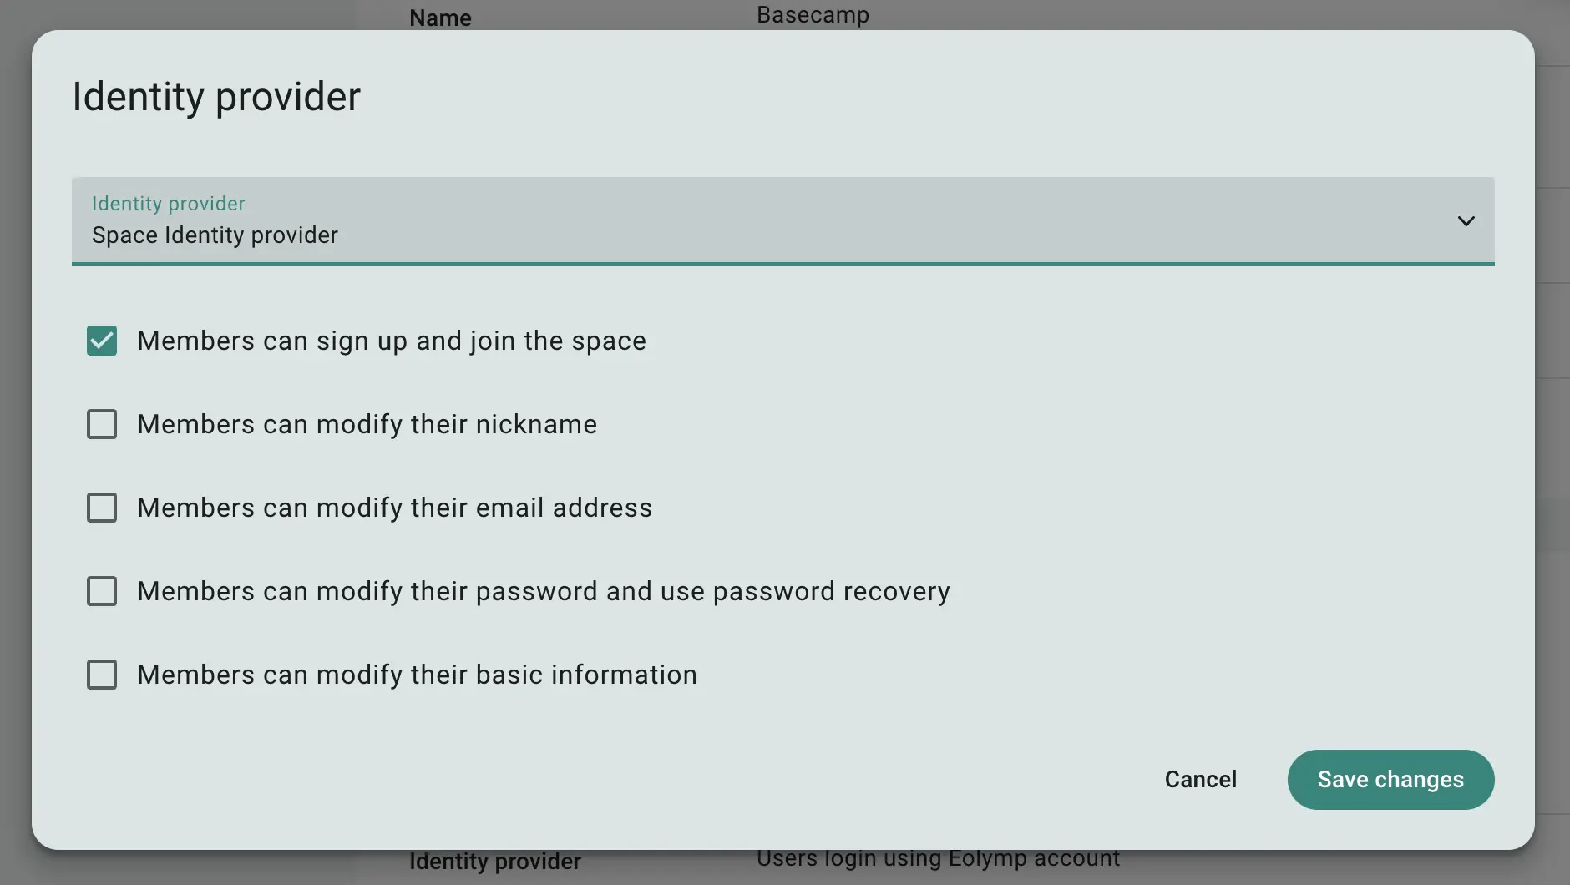Image resolution: width=1570 pixels, height=885 pixels.
Task: Check the password recovery permission box
Action: [x=102, y=591]
